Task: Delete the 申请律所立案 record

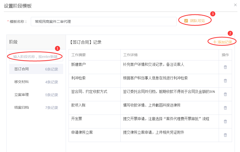Action: point(225,135)
